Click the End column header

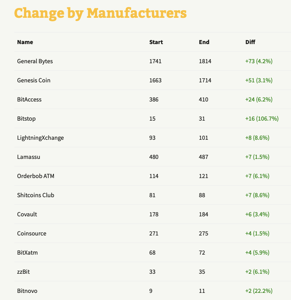[x=204, y=42]
